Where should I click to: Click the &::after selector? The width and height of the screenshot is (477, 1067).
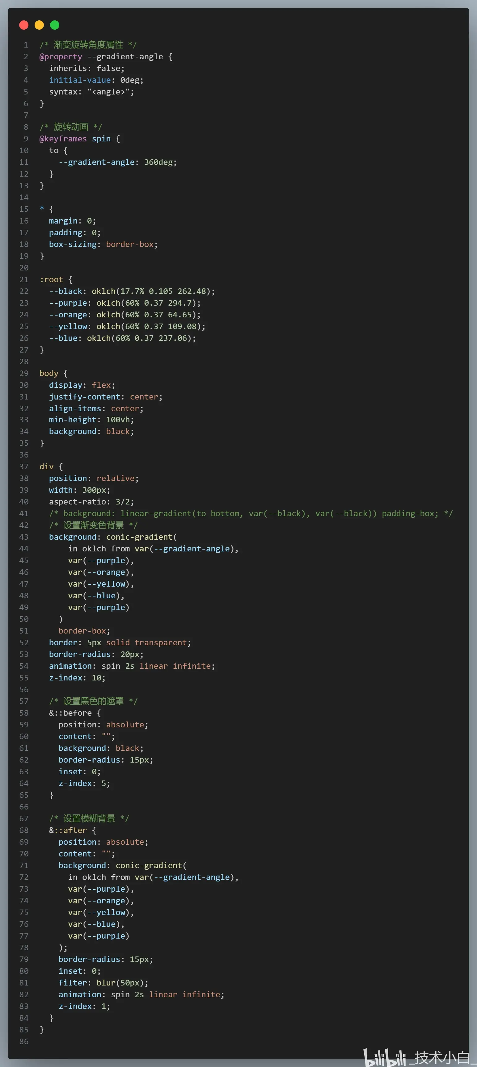[68, 830]
